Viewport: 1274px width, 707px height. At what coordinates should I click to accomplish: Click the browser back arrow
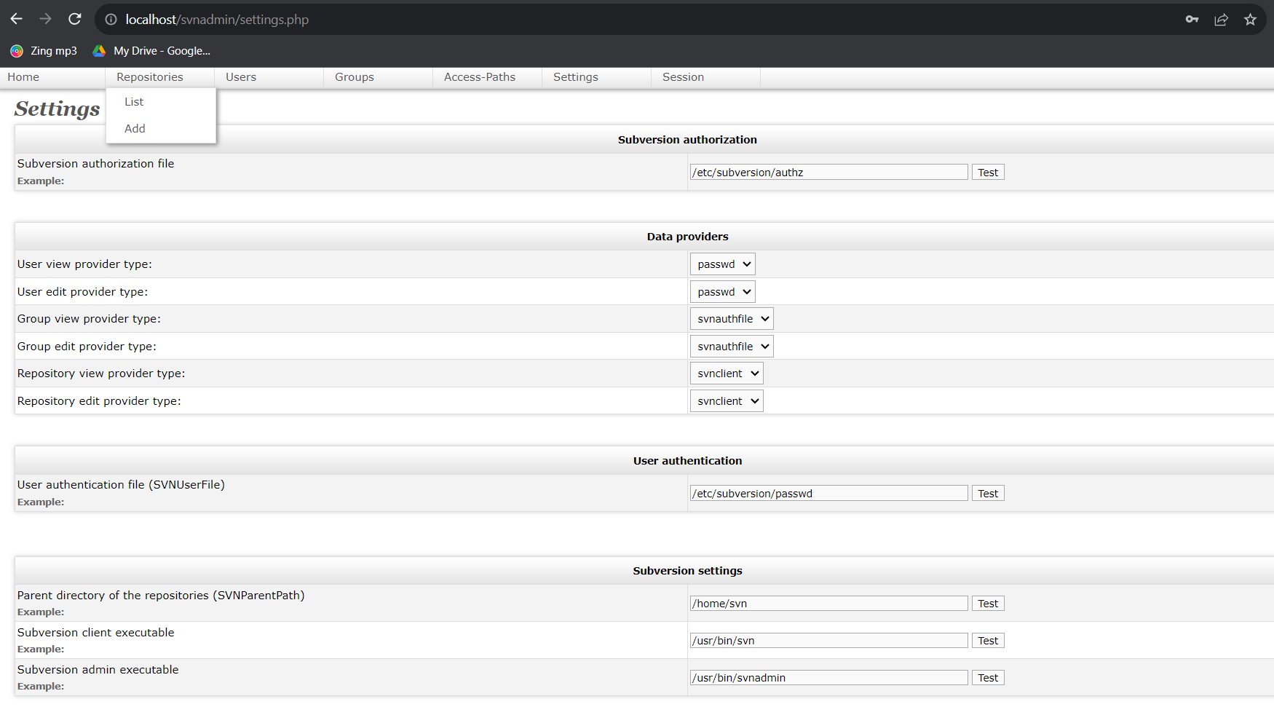(x=17, y=20)
